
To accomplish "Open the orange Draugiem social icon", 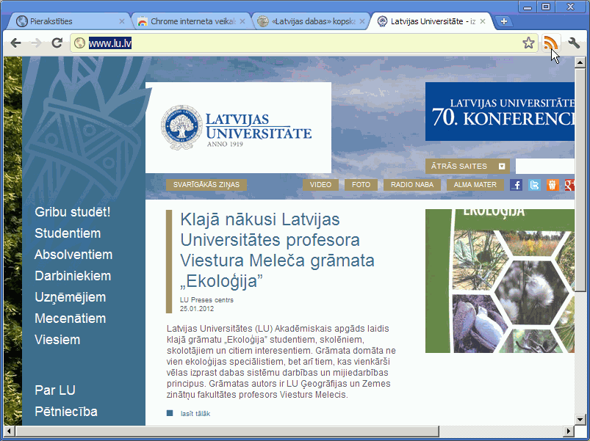I will tap(553, 185).
